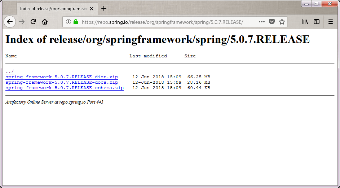
Task: Download spring-framework-5.0.7.RELEASE-schema.zip
Action: tap(65, 88)
